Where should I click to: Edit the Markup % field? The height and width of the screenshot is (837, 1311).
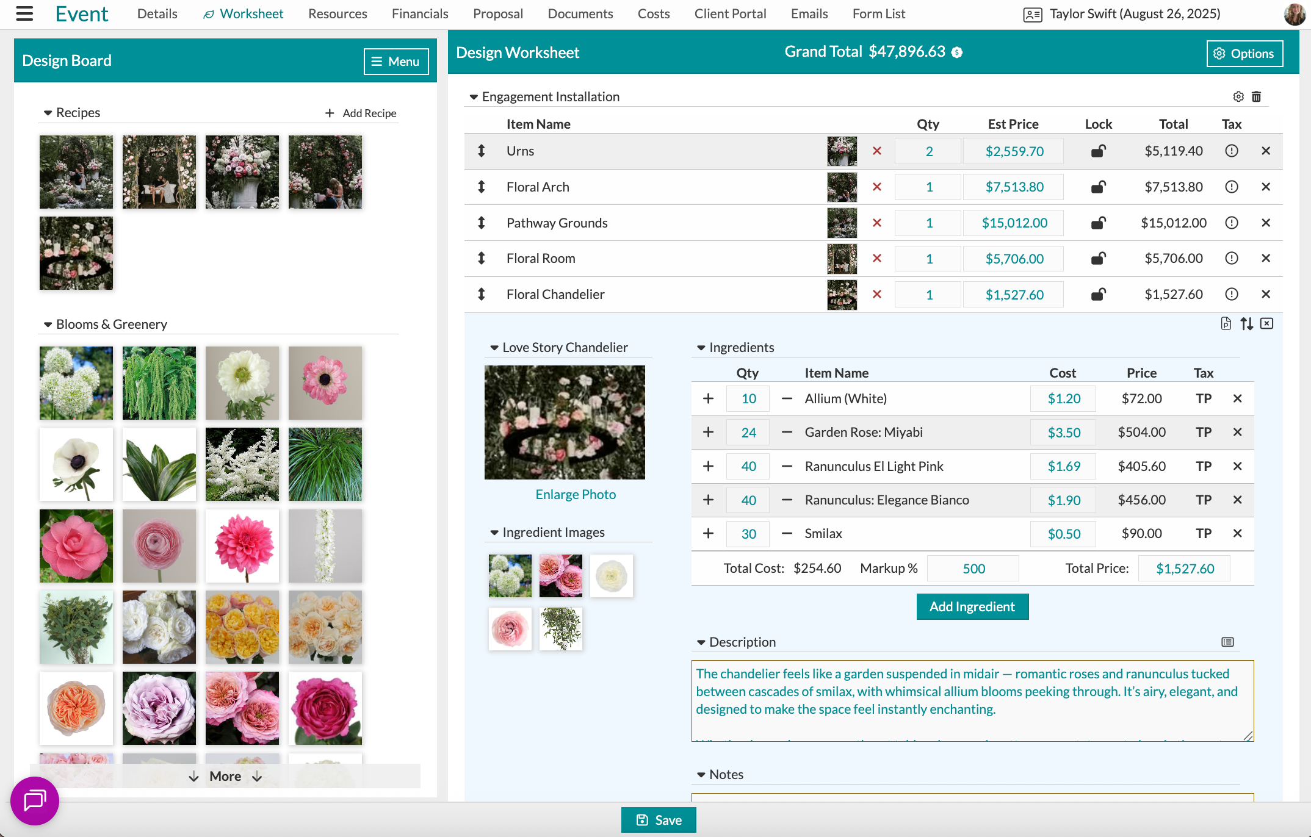click(973, 569)
